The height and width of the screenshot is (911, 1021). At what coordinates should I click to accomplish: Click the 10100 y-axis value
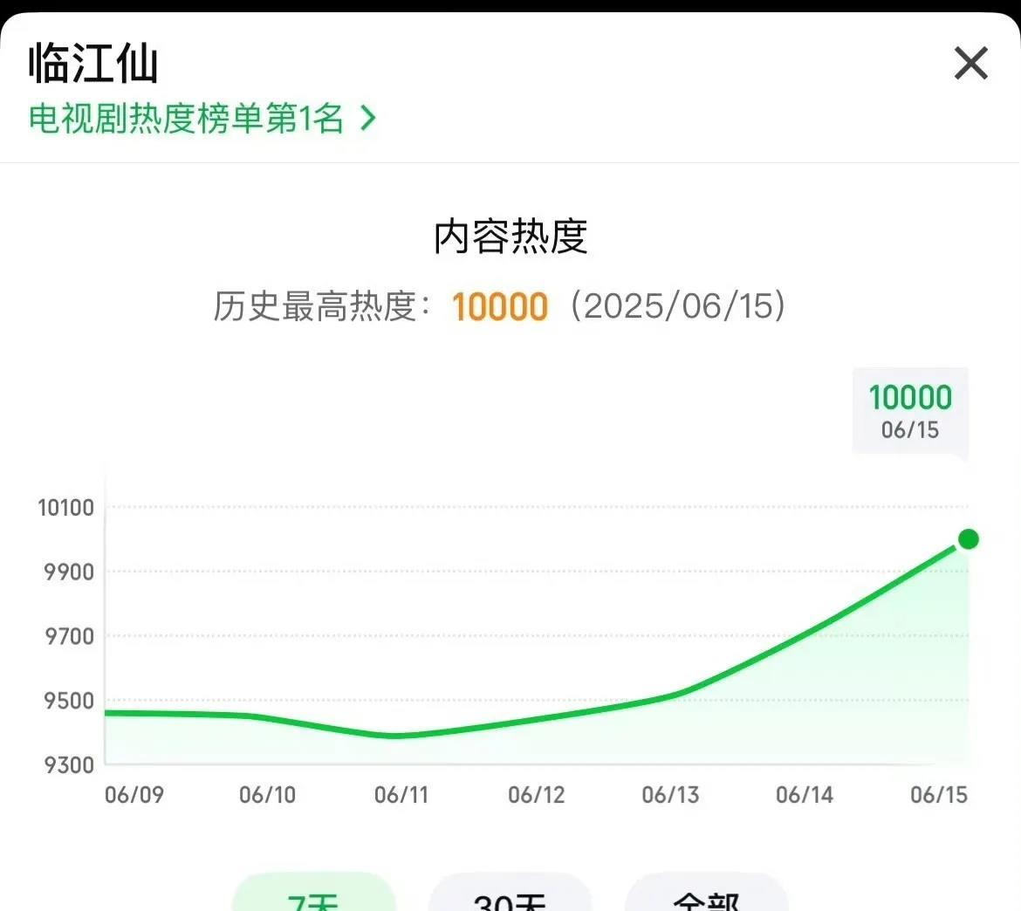coord(65,508)
